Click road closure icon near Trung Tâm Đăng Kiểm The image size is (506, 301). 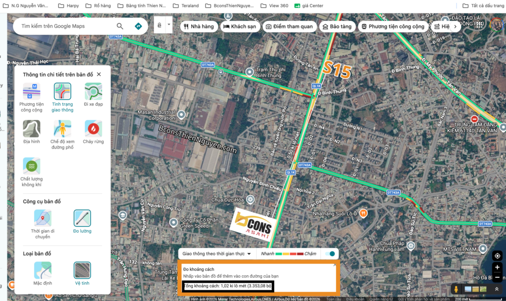point(474,119)
